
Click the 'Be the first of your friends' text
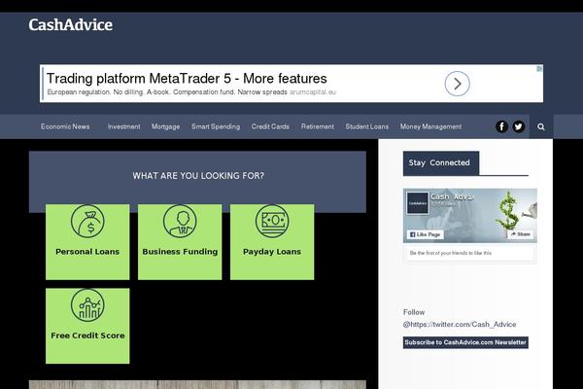[x=451, y=253]
